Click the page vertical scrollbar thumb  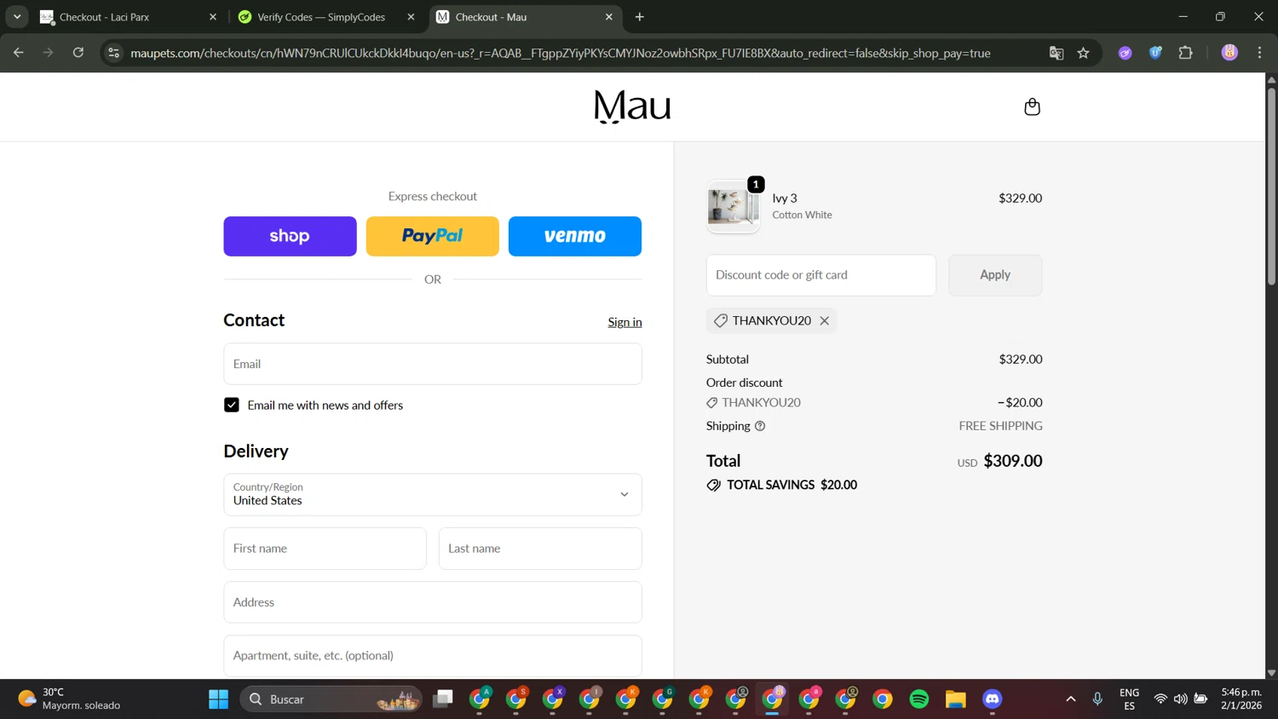[1271, 185]
